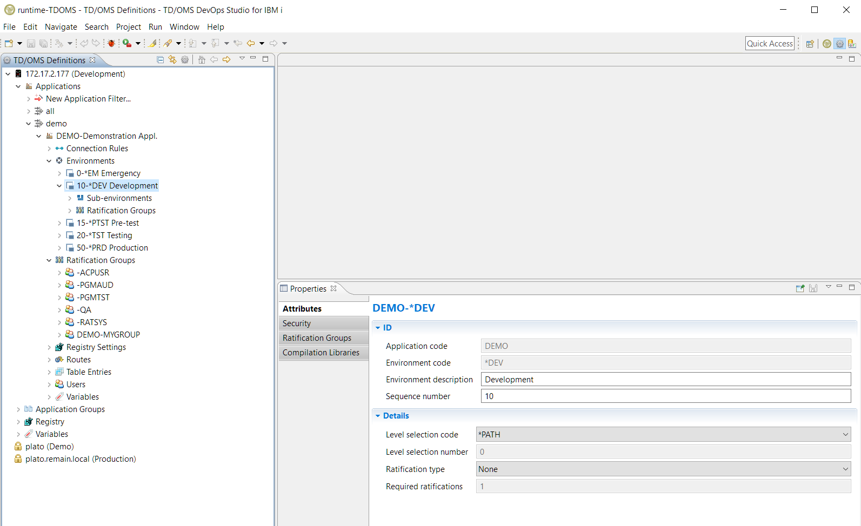Click the ladybug Debug icon in toolbar
861x526 pixels.
coord(111,43)
